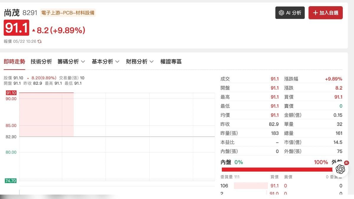
Task: Click the 電子上游-PCB-材料設備 category tag
Action: pos(68,13)
